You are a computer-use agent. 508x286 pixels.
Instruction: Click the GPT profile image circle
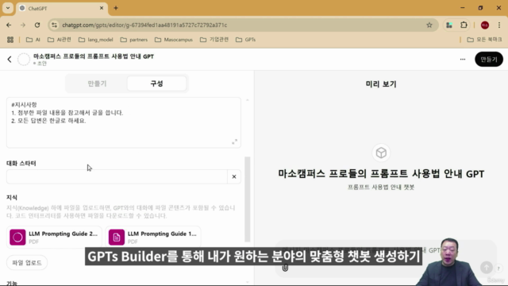(x=24, y=60)
